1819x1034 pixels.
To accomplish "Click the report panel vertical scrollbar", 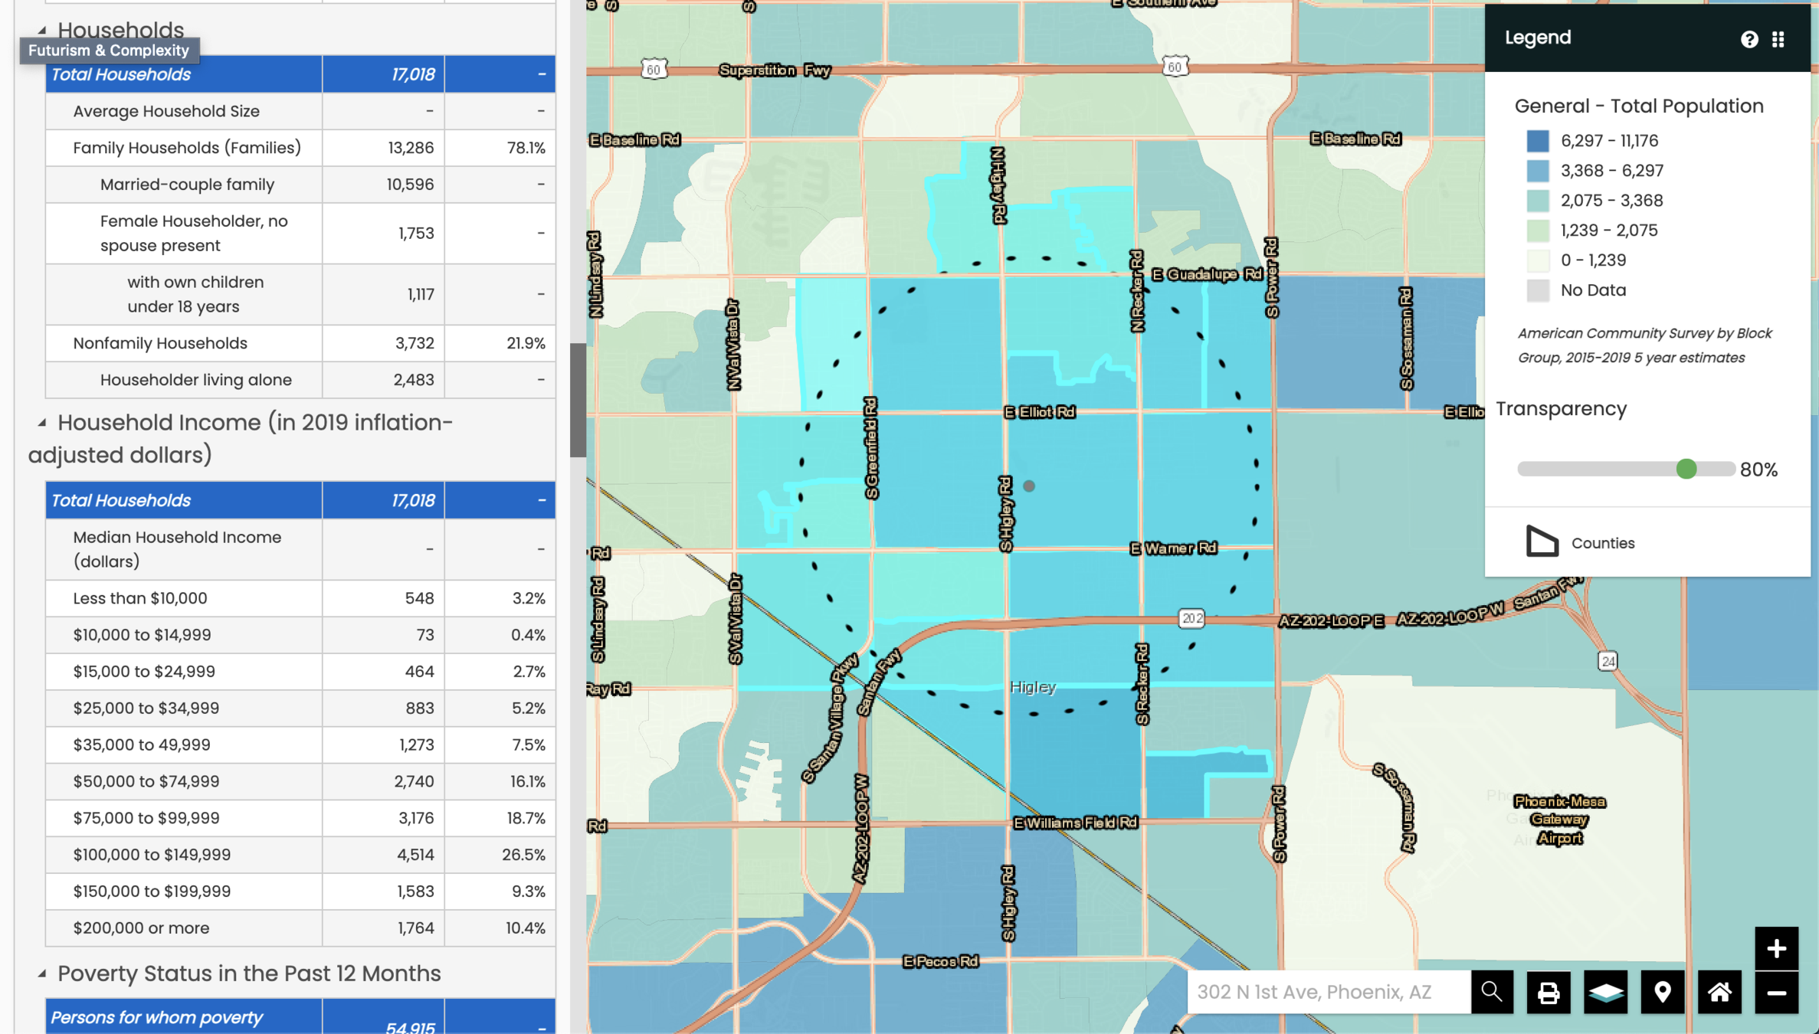I will click(x=577, y=400).
